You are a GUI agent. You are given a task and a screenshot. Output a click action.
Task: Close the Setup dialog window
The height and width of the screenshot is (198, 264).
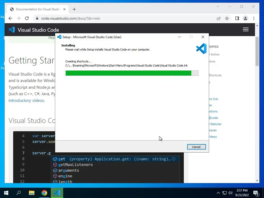(x=203, y=37)
